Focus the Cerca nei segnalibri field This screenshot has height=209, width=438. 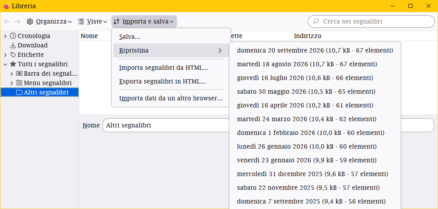[x=371, y=22]
